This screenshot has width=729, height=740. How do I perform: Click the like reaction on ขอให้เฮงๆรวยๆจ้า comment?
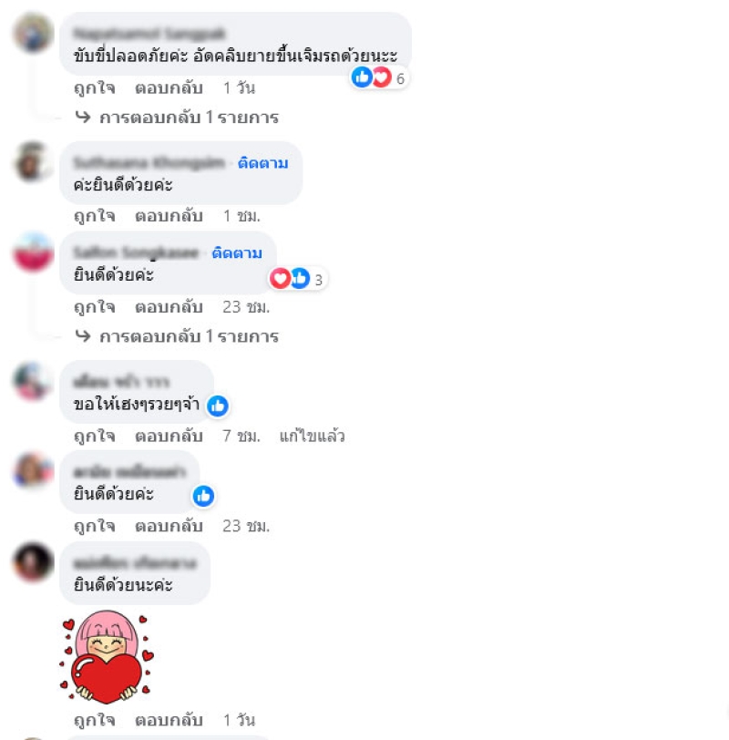[x=218, y=406]
